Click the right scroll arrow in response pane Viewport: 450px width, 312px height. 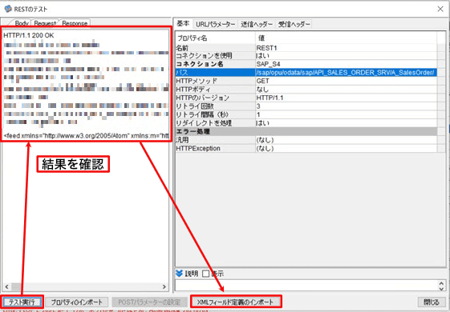164,286
